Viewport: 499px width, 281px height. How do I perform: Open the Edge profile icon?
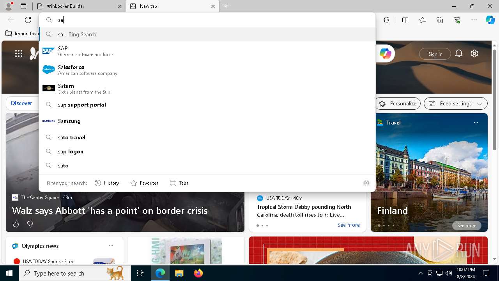(9, 6)
